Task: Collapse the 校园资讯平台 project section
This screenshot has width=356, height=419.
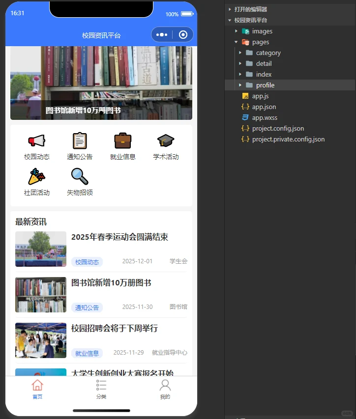Action: tap(230, 20)
